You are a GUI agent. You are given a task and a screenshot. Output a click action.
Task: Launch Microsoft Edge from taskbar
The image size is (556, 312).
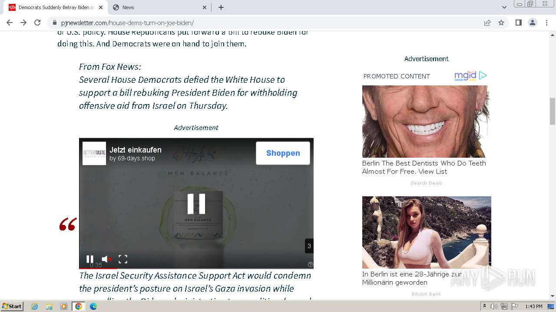point(93,306)
